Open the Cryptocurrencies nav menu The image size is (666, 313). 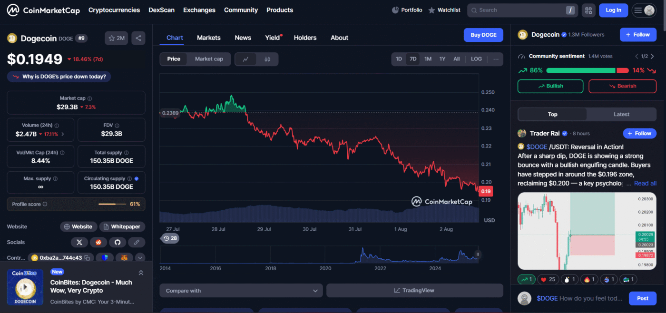(114, 10)
